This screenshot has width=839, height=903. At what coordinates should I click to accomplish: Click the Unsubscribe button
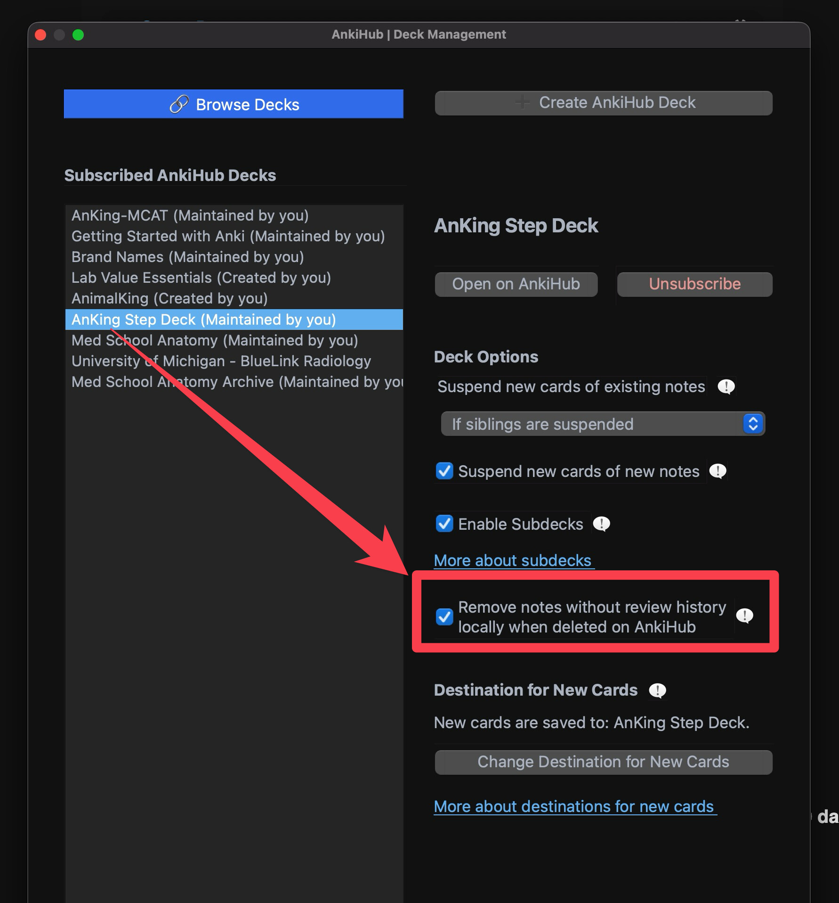pos(694,284)
